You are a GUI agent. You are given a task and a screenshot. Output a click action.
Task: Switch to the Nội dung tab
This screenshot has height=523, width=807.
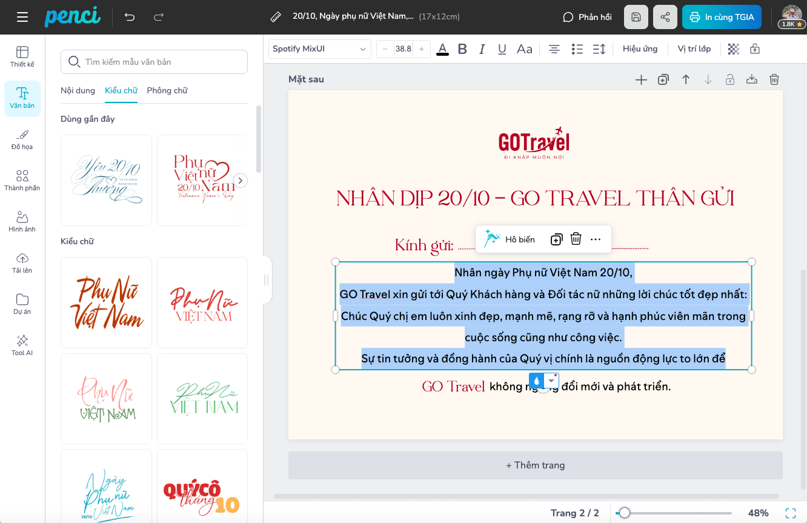coord(78,90)
